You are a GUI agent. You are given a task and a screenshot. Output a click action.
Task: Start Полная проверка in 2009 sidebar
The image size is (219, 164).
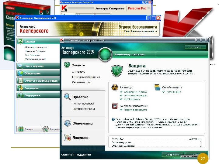pyautogui.click(x=83, y=104)
